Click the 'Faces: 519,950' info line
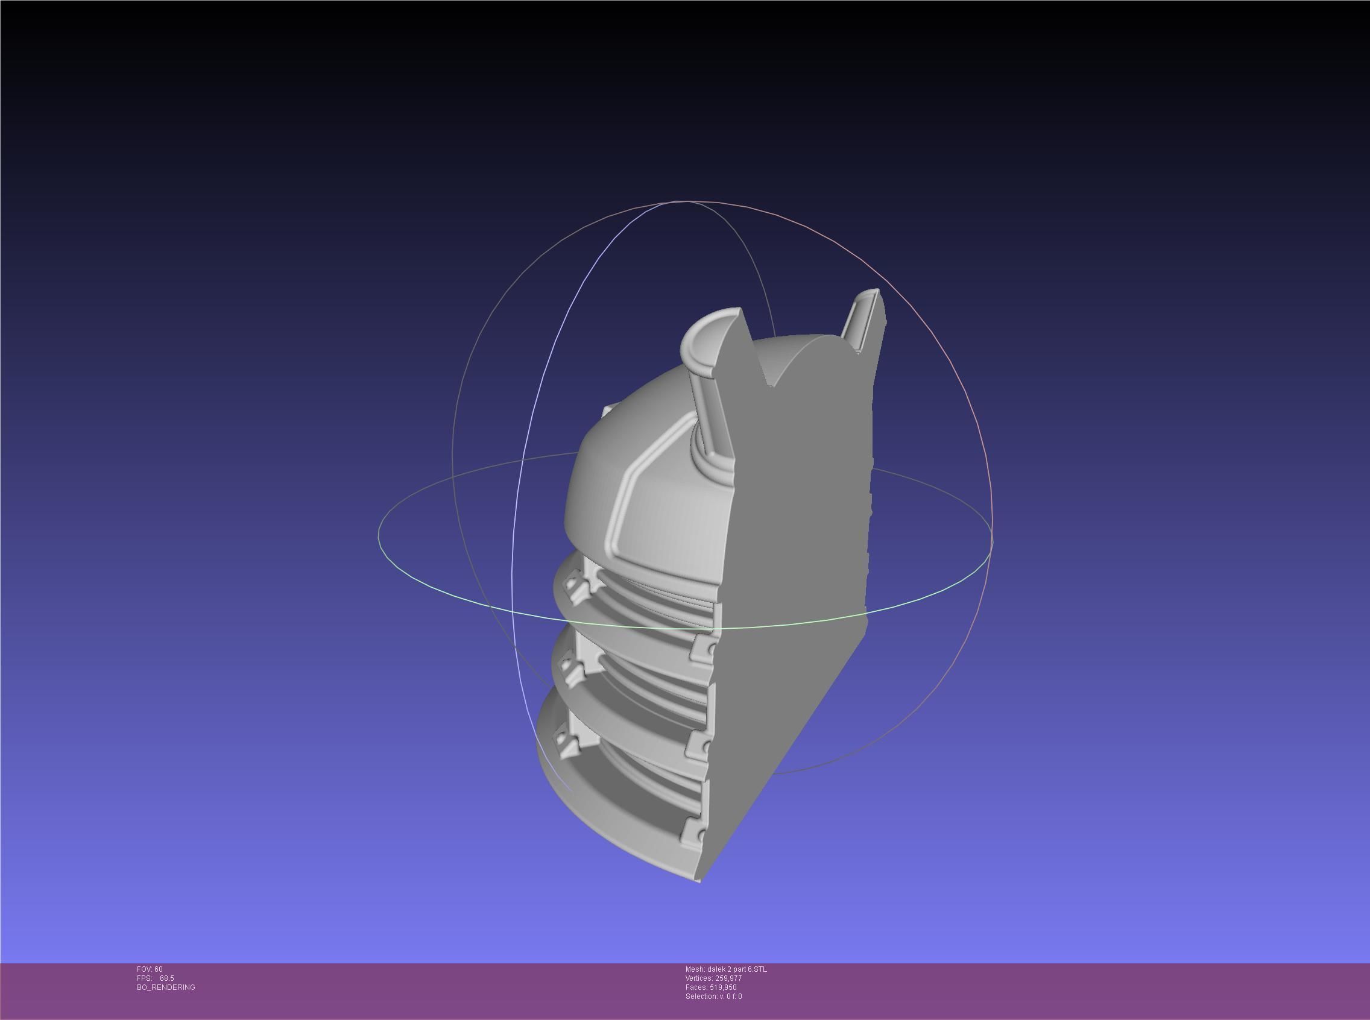1370x1020 pixels. pyautogui.click(x=711, y=987)
